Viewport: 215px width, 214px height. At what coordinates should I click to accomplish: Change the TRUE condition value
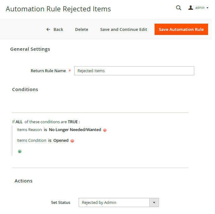click(x=73, y=122)
